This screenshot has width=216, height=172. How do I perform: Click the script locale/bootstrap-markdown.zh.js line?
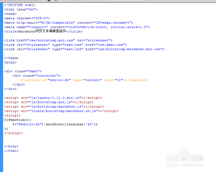(61, 111)
